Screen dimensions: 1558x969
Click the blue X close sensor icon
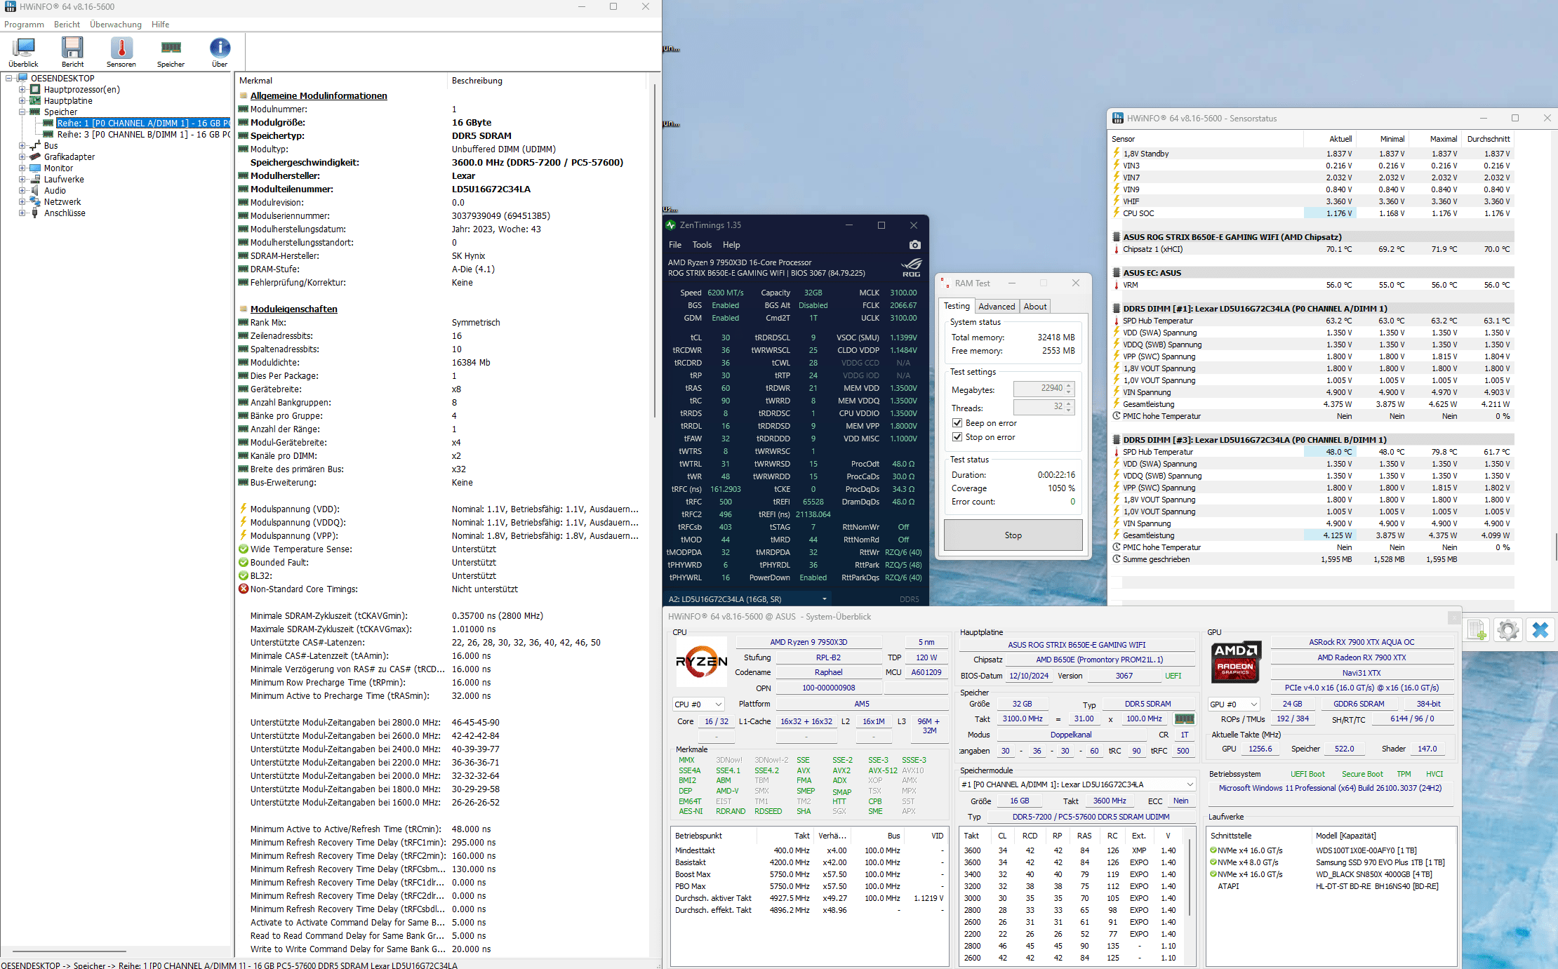click(x=1540, y=630)
